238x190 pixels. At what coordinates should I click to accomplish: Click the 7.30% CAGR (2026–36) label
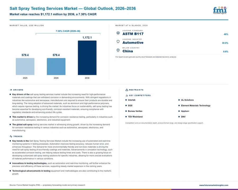(68, 31)
